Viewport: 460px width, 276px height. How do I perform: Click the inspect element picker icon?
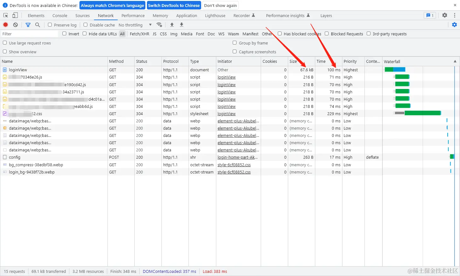tap(6, 15)
